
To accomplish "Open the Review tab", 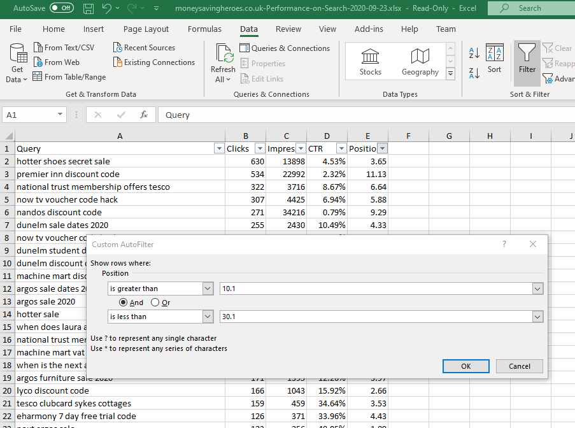I will (288, 29).
